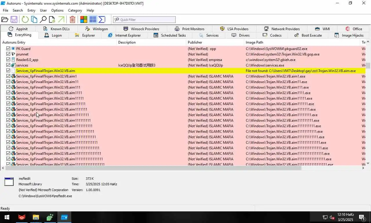Switch to the Image Hijacks tab

point(349,35)
